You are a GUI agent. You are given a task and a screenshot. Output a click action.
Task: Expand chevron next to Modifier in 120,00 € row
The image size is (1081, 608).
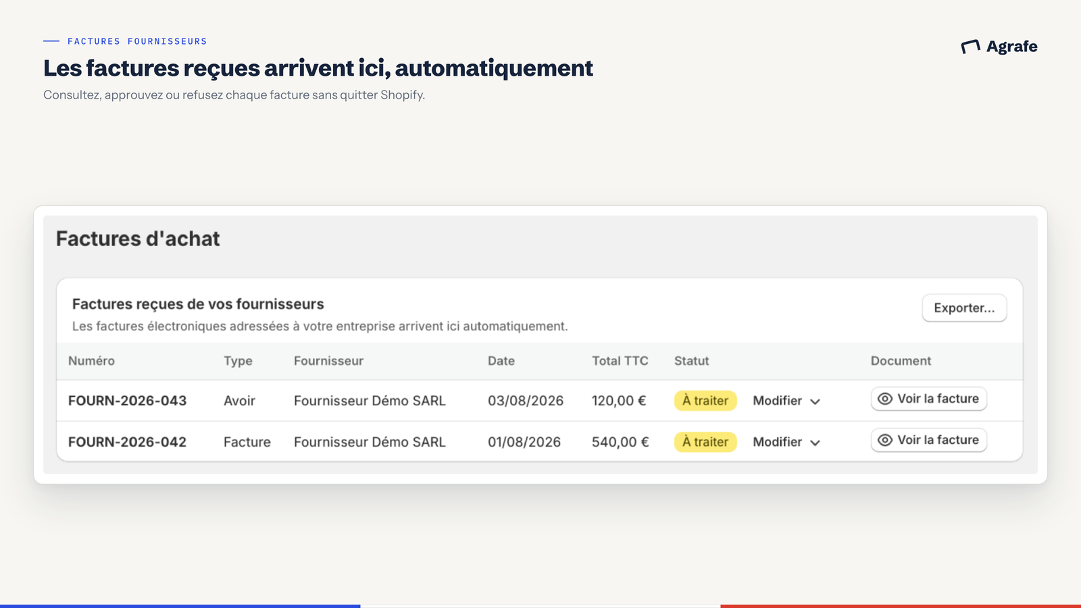coord(815,402)
